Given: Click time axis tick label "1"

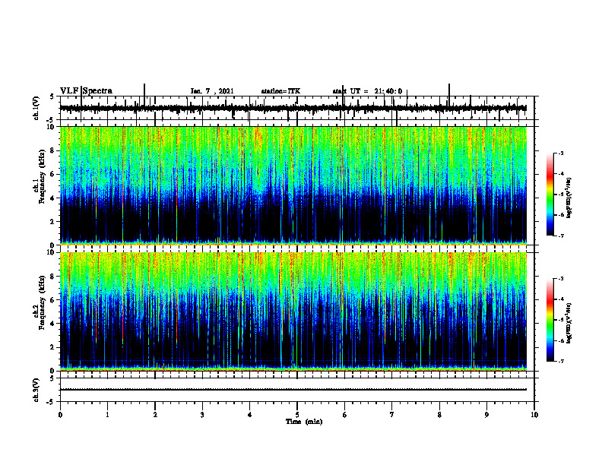Looking at the screenshot, I should tap(107, 415).
